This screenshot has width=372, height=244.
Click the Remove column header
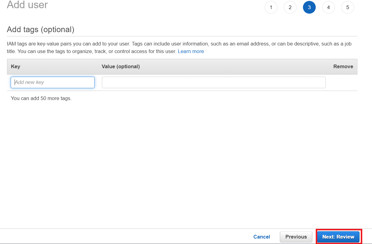click(x=343, y=67)
